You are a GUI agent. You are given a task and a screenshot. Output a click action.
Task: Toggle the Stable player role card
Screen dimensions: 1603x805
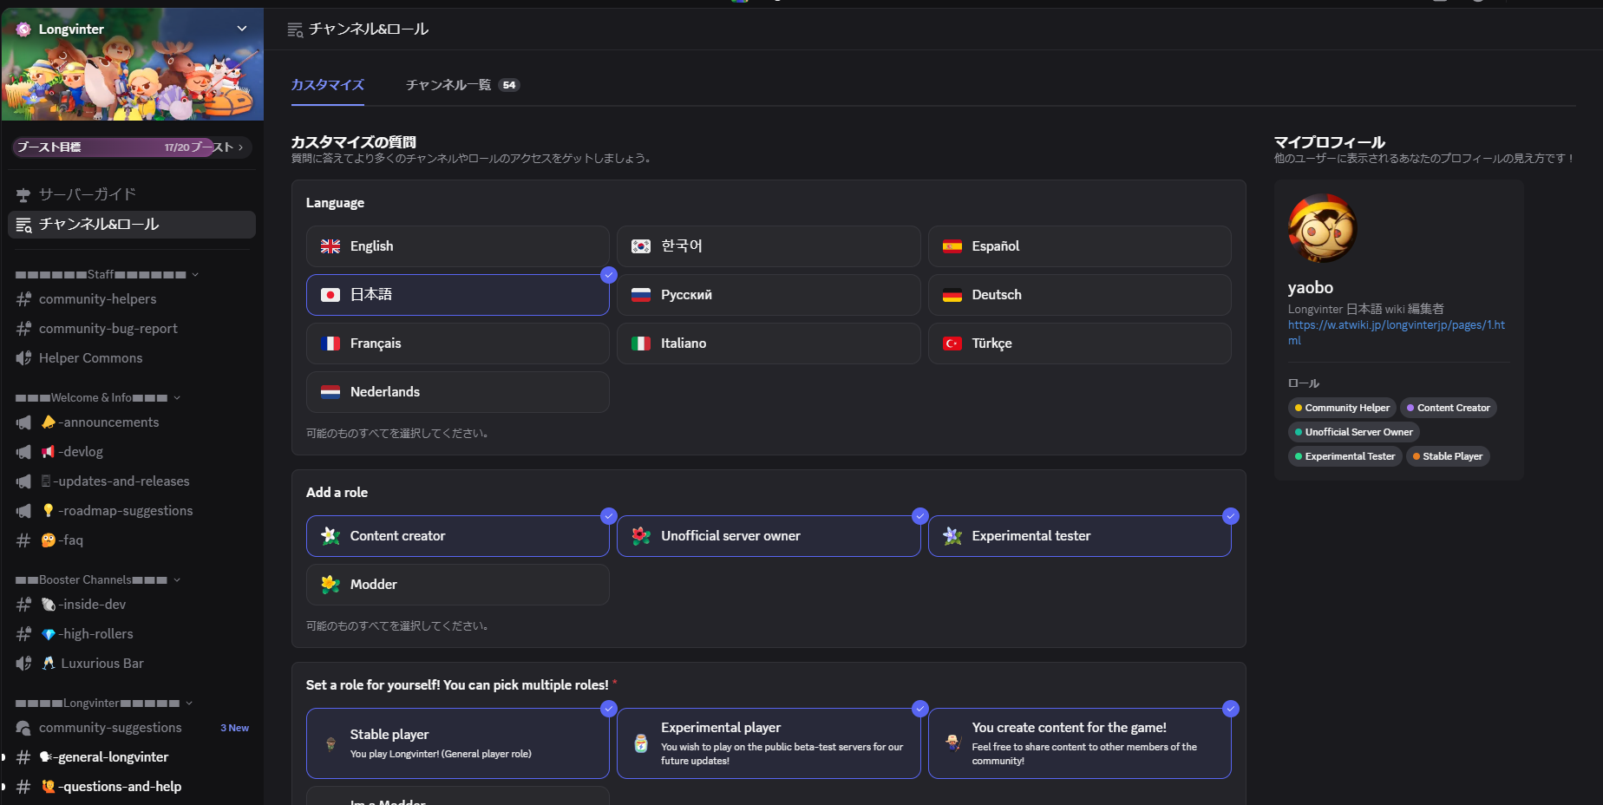[458, 743]
